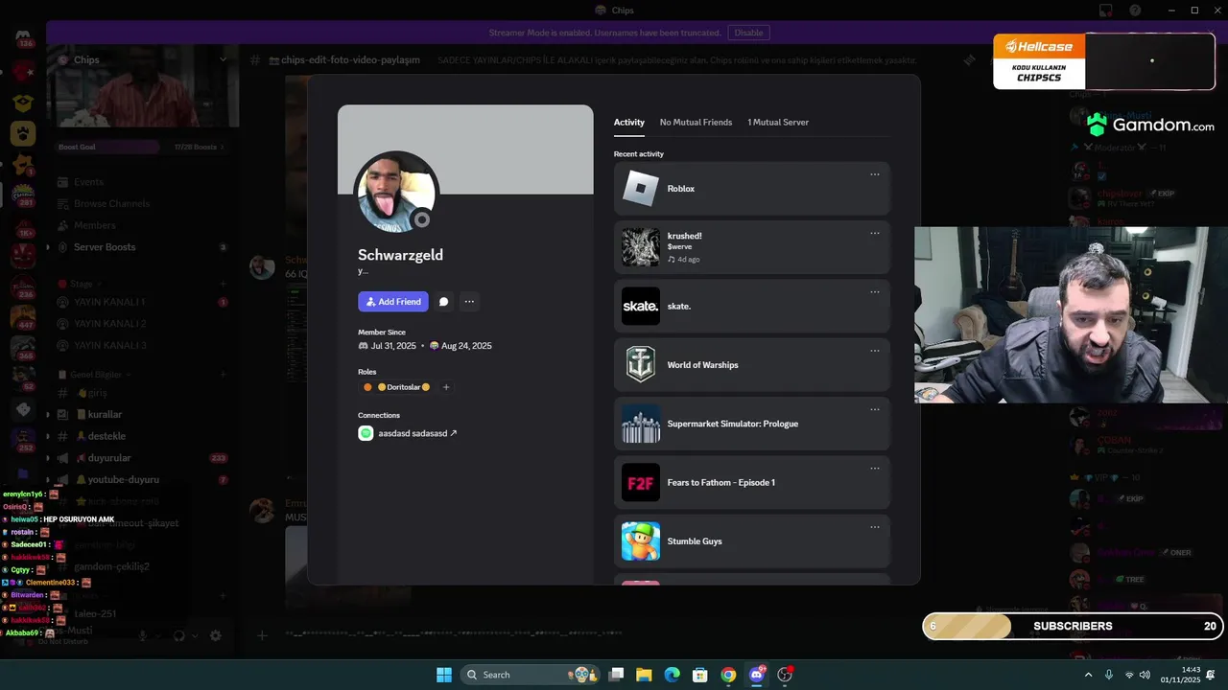Click the Stumble Guys game icon
1228x690 pixels.
(x=641, y=541)
